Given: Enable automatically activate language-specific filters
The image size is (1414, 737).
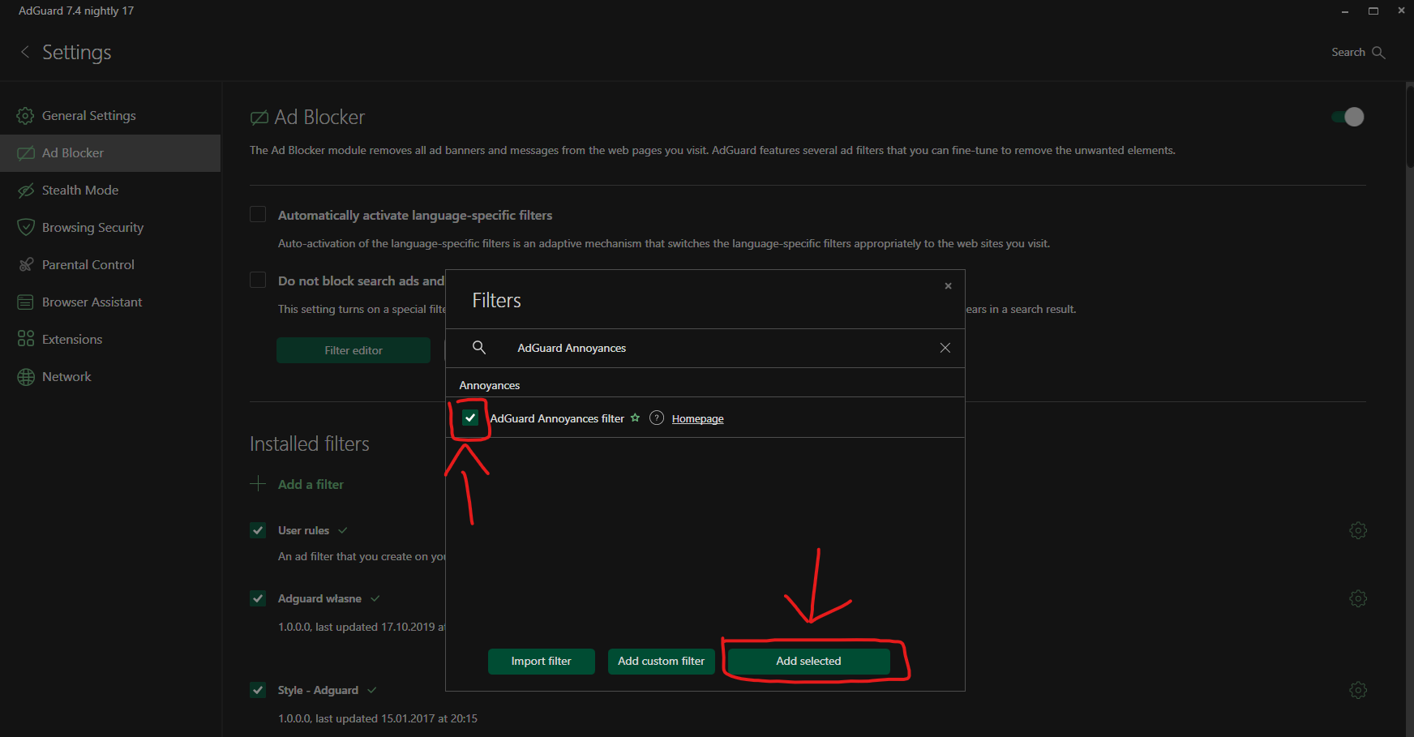Looking at the screenshot, I should pos(258,214).
